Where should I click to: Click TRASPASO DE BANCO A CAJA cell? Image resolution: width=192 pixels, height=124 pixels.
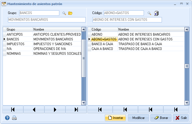(151, 44)
